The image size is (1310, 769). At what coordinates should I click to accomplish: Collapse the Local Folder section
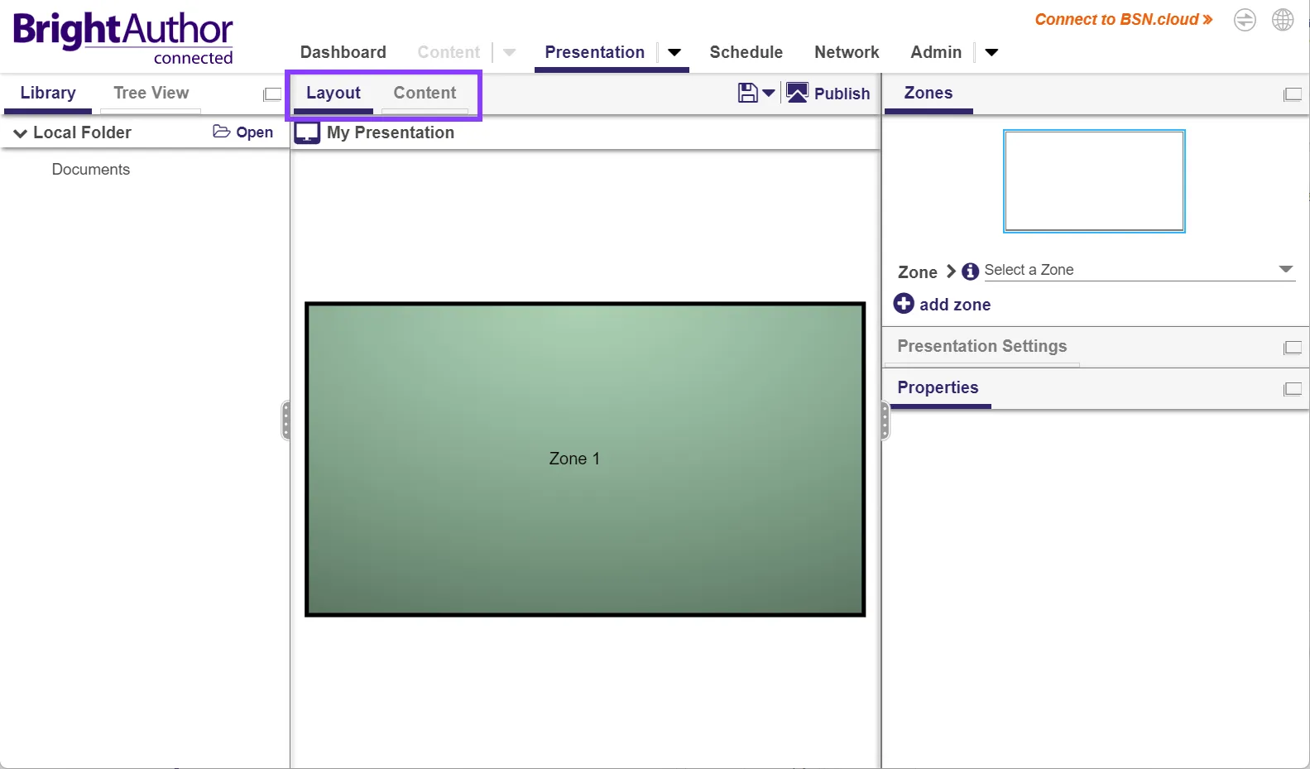click(20, 133)
